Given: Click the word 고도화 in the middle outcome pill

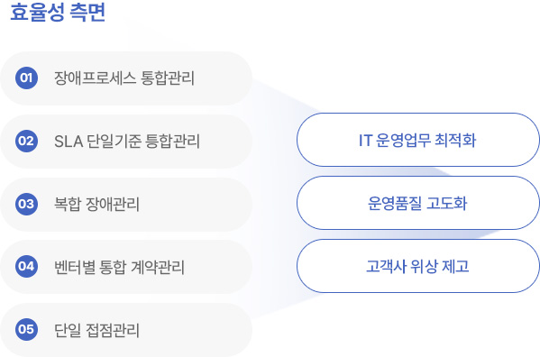Looking at the screenshot, I should [x=446, y=203].
